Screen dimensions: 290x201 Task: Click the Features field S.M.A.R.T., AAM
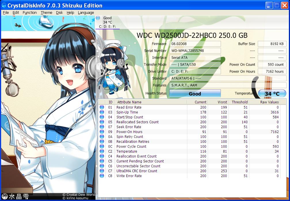[x=228, y=85]
